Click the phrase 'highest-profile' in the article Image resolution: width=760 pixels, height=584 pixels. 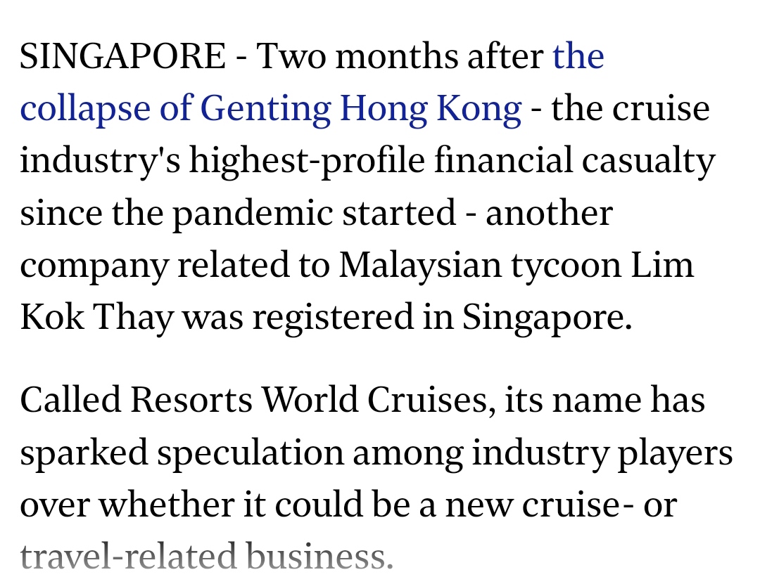click(307, 161)
